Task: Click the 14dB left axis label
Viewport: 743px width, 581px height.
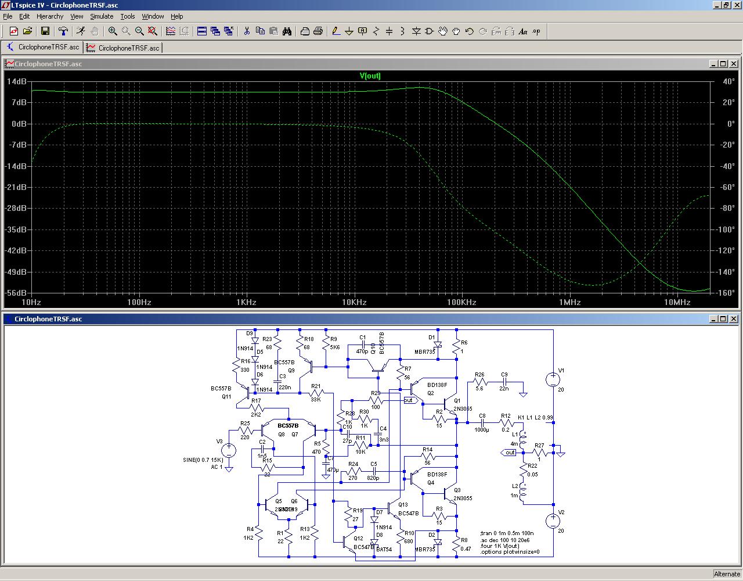Action: [x=17, y=81]
